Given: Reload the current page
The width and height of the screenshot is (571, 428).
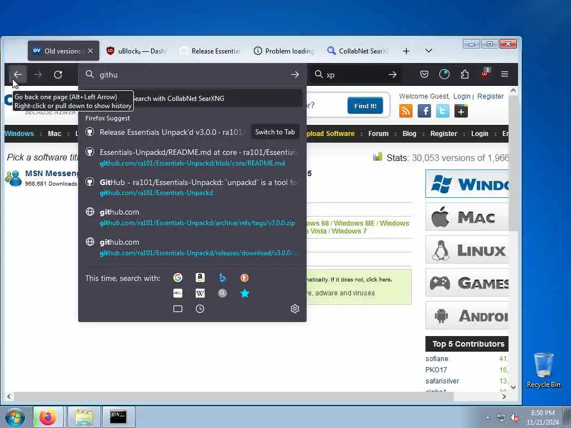Looking at the screenshot, I should (x=58, y=75).
